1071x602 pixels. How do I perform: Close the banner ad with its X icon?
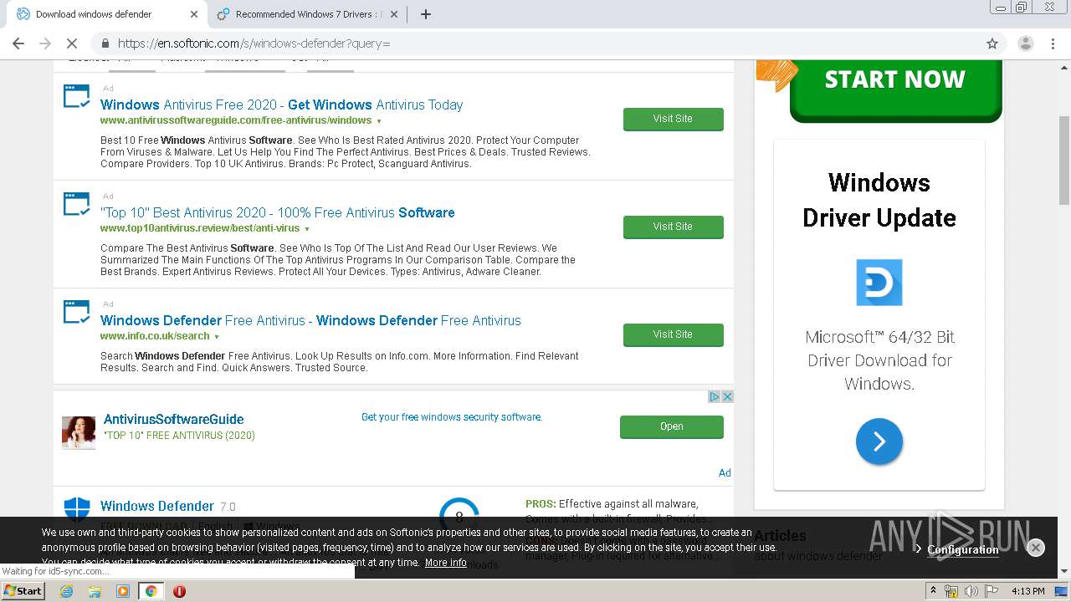(727, 396)
